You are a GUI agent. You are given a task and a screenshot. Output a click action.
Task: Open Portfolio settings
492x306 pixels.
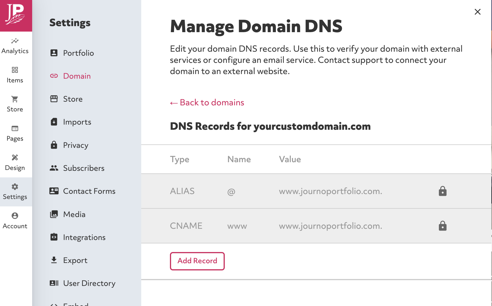point(78,53)
